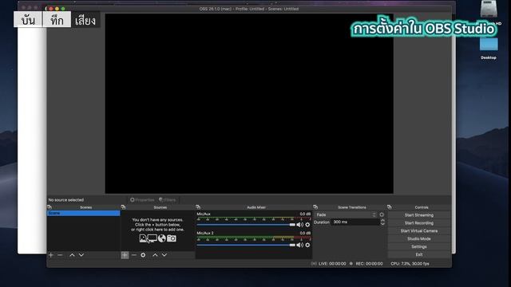The height and width of the screenshot is (287, 511).
Task: Undock the Controls panel icon
Action: 389,207
